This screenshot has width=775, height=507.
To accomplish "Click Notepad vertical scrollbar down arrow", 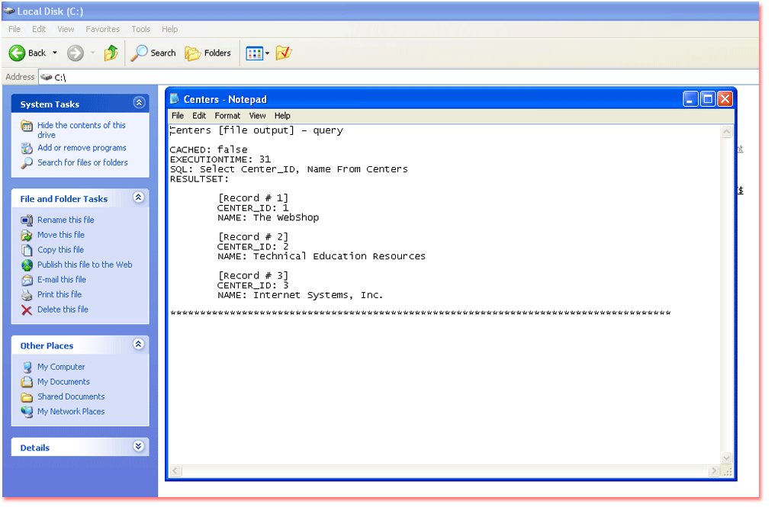I will click(726, 457).
